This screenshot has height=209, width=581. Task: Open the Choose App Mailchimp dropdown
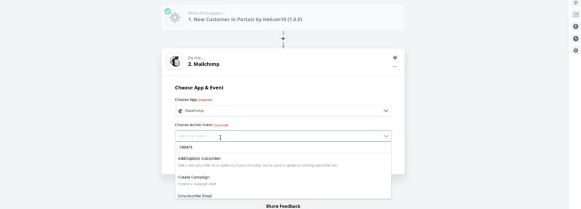tap(283, 111)
